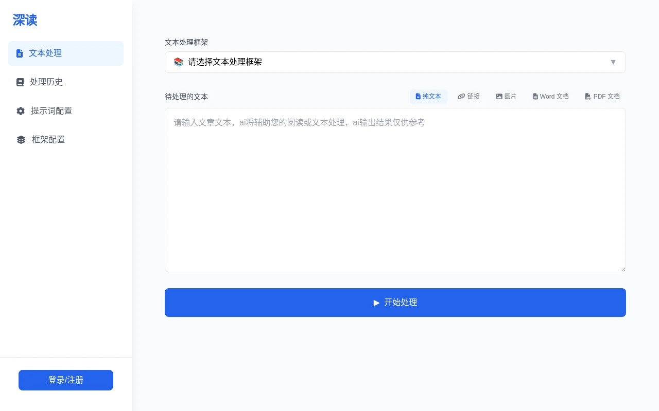Click the image icon on the 图片 tab

click(499, 96)
